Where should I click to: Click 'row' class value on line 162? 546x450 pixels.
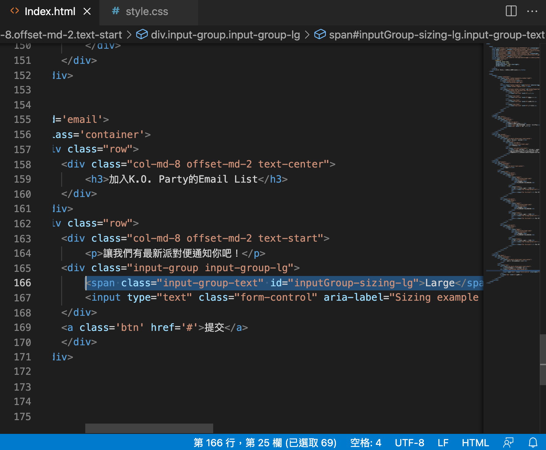118,223
